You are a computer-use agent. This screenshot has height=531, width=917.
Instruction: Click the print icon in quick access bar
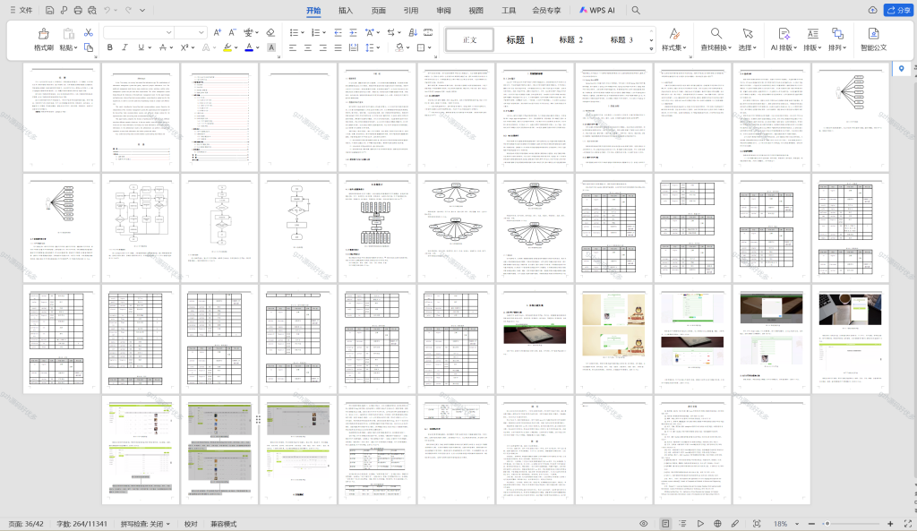pos(78,10)
